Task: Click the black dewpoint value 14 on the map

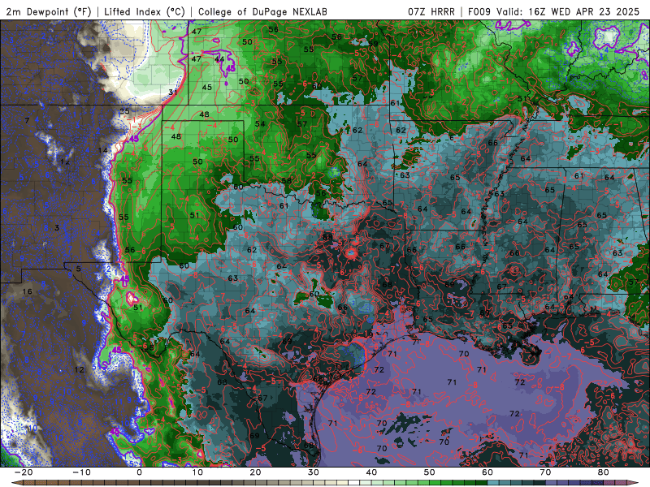Action: (103, 150)
